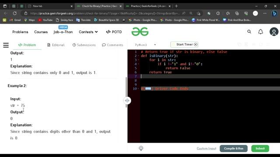Click the browser address bar URL
The height and width of the screenshot is (157, 280).
pyautogui.click(x=105, y=14)
